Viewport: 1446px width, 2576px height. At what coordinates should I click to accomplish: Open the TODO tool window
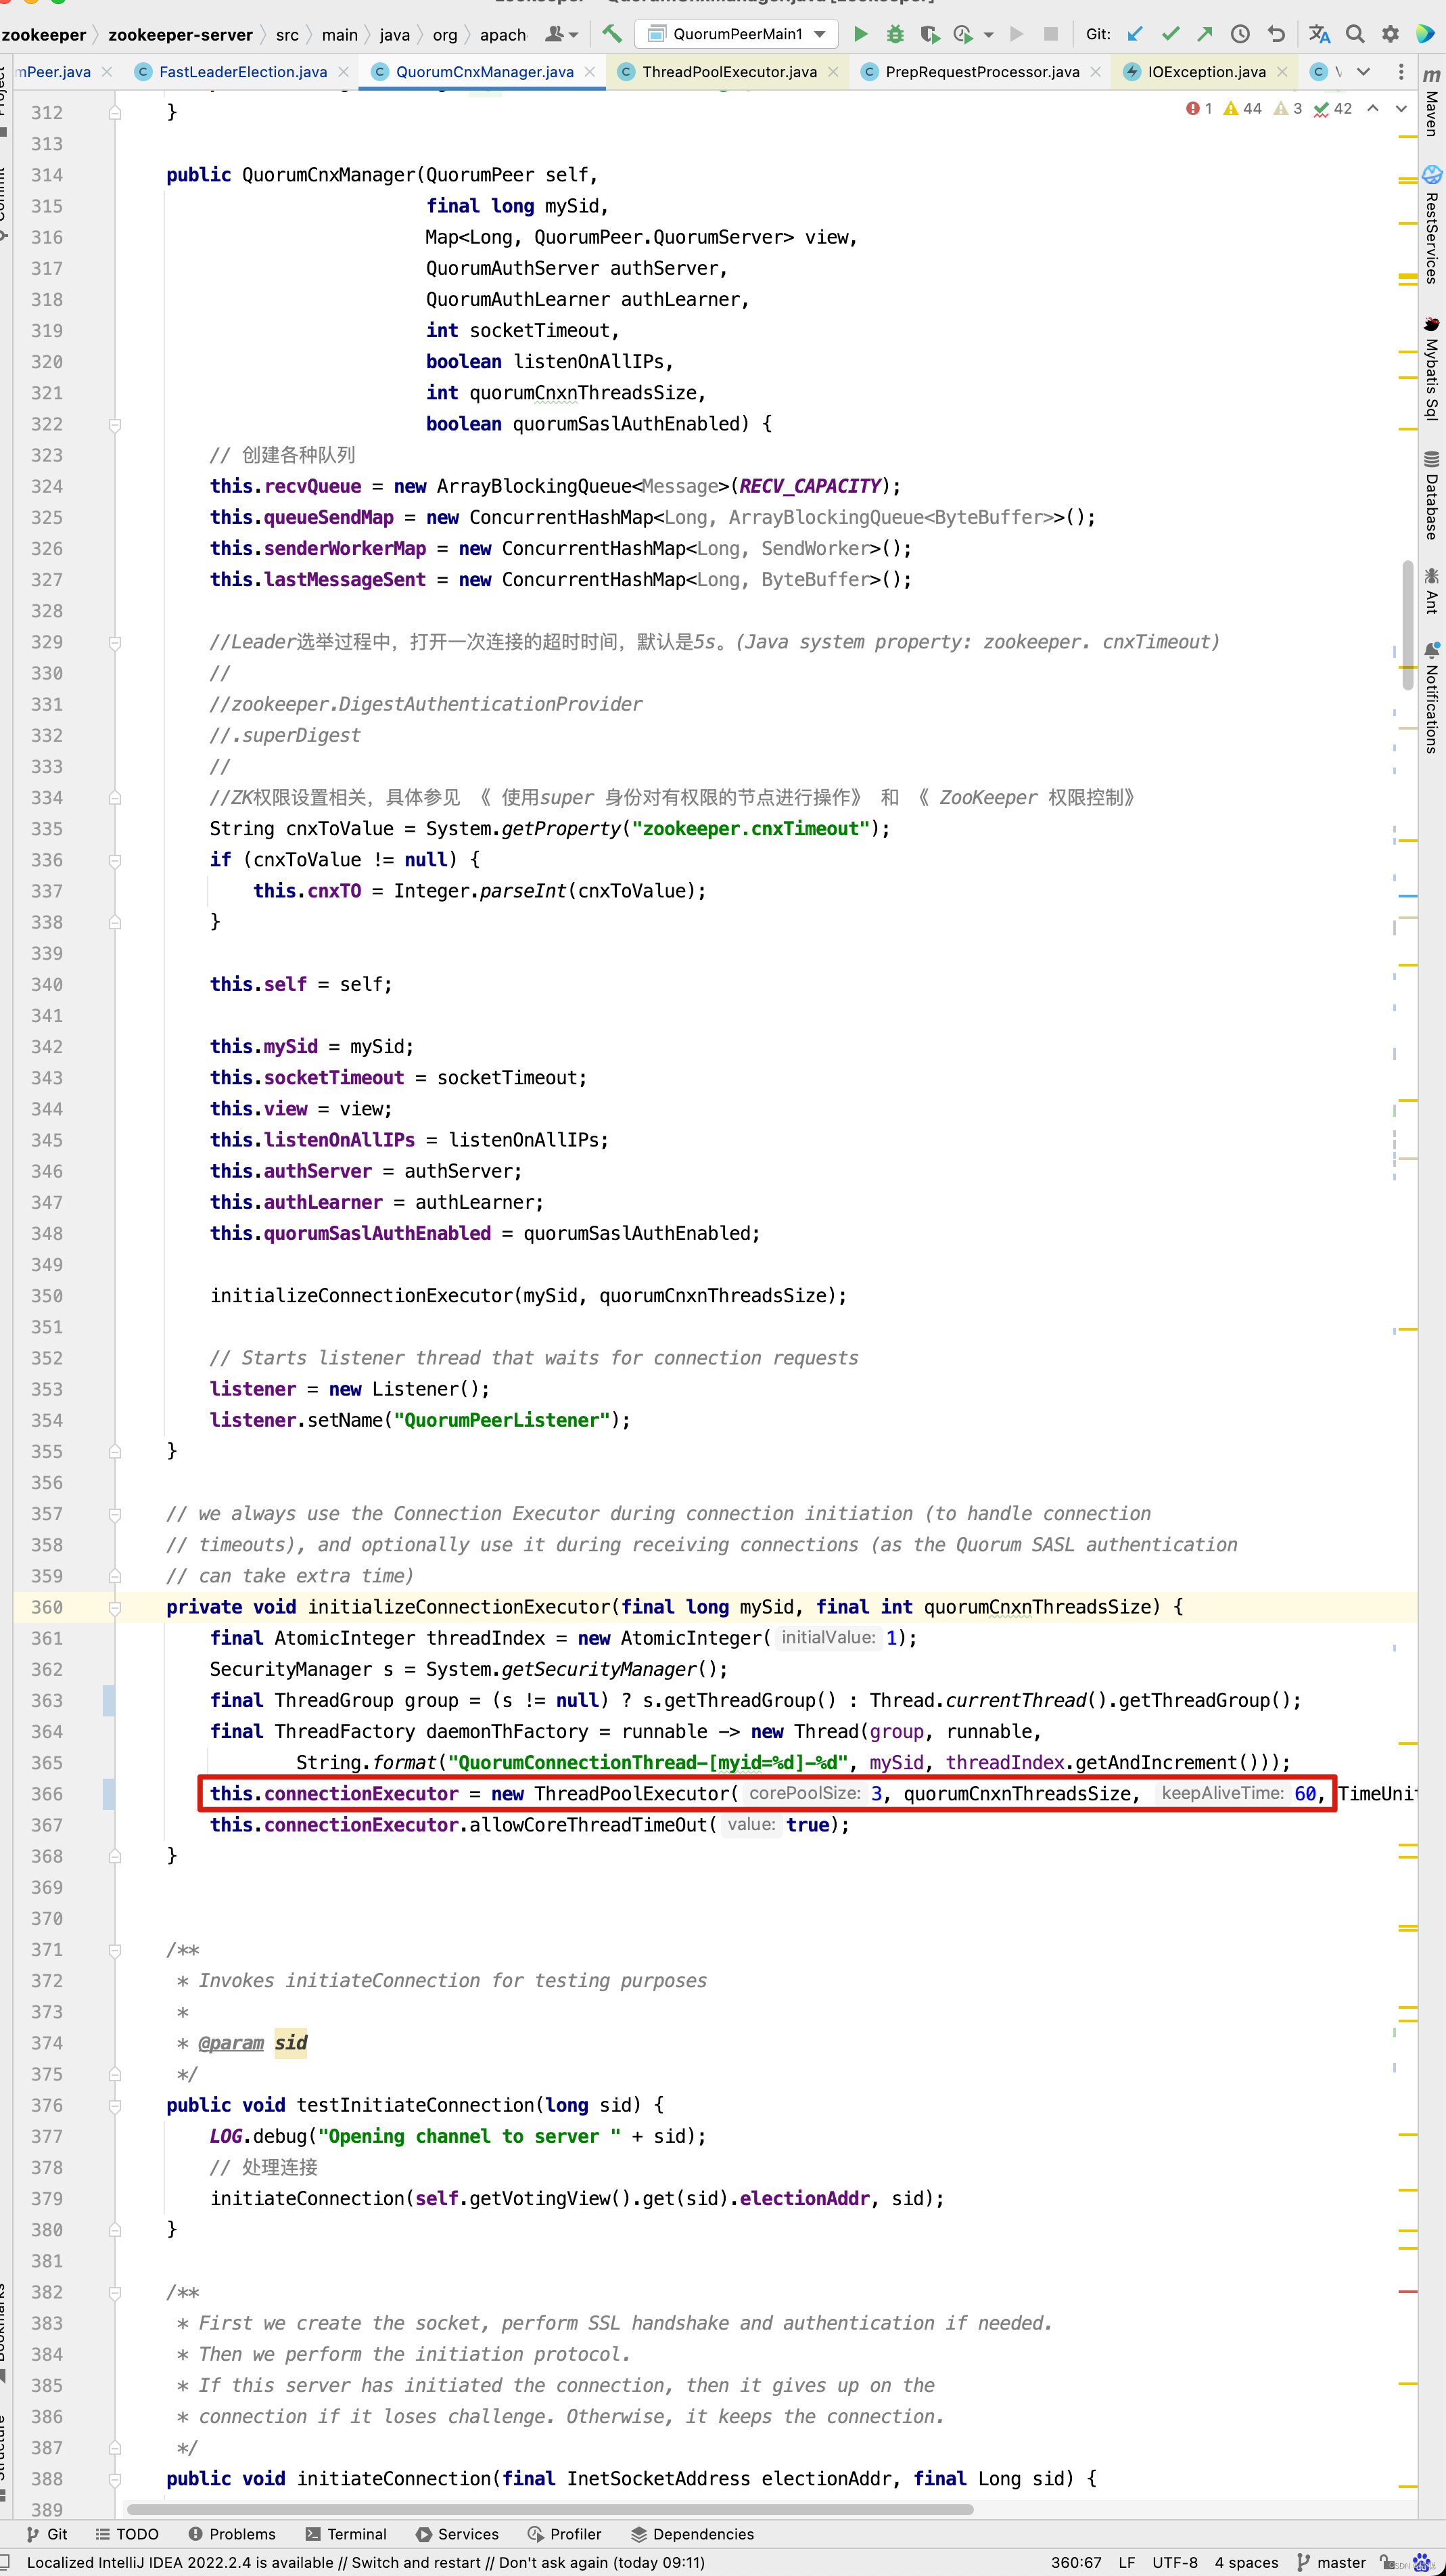pos(127,2534)
